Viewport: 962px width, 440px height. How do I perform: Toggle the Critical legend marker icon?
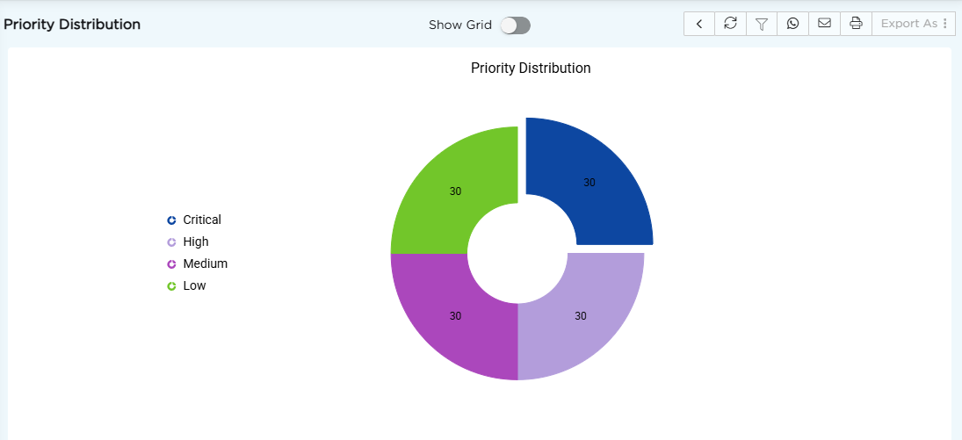pyautogui.click(x=172, y=220)
